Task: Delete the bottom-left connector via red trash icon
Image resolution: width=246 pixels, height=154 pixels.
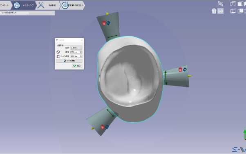Action: tap(103, 127)
